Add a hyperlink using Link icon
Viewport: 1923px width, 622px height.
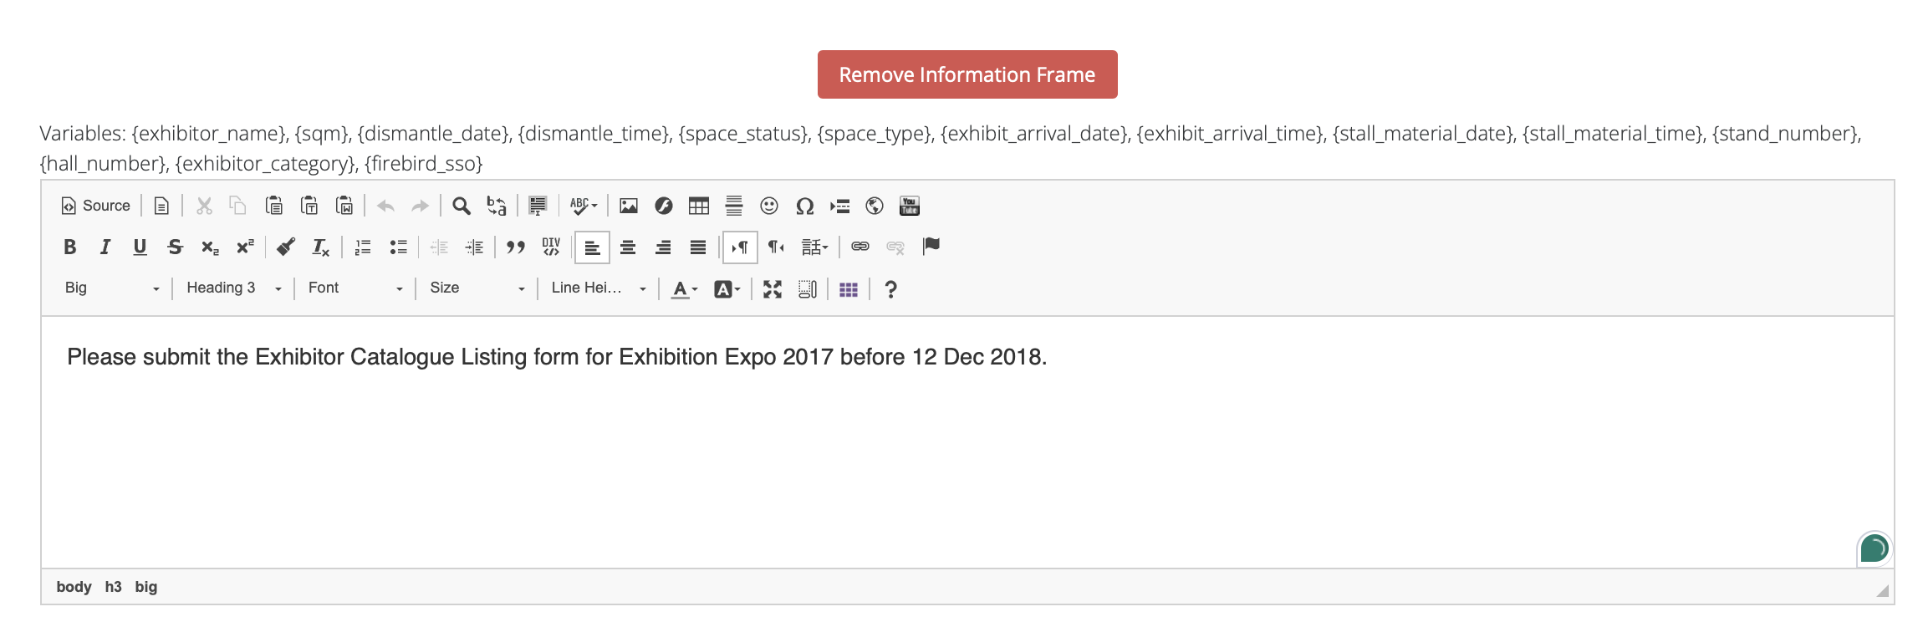pos(859,247)
